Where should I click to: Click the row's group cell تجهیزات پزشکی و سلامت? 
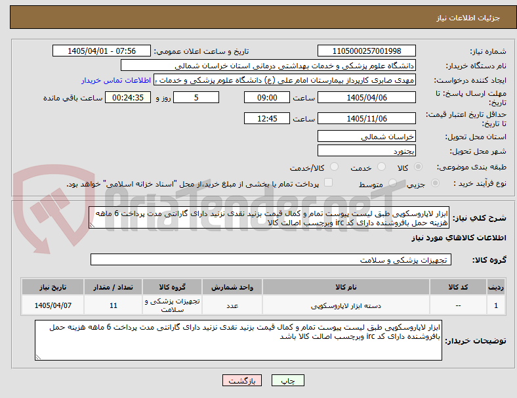(x=172, y=305)
